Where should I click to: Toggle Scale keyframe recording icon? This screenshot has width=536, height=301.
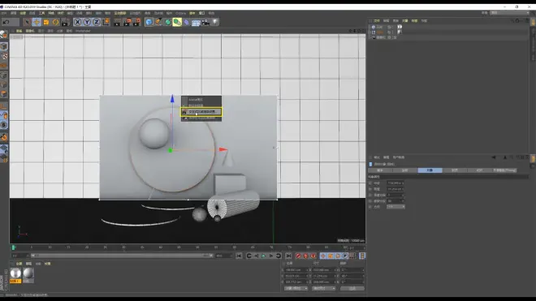pyautogui.click(x=331, y=256)
